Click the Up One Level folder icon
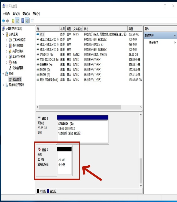This screenshot has height=202, width=177. pyautogui.click(x=13, y=21)
